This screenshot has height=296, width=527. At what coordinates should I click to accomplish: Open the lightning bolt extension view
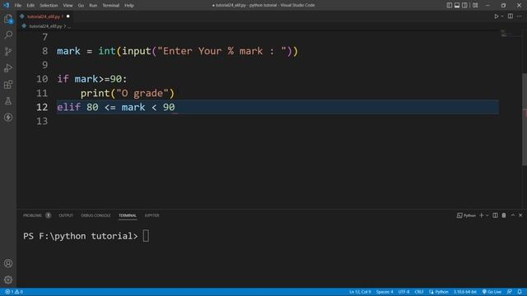coord(8,117)
